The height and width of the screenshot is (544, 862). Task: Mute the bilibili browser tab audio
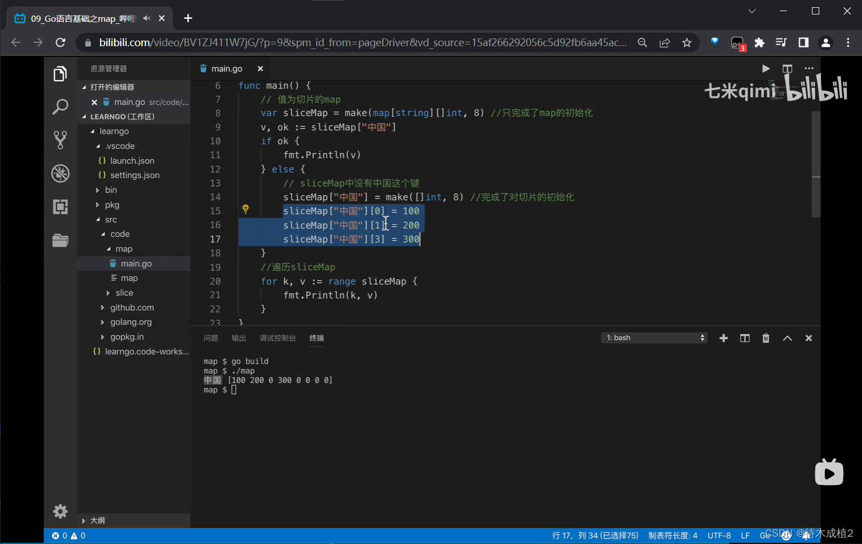[x=147, y=18]
